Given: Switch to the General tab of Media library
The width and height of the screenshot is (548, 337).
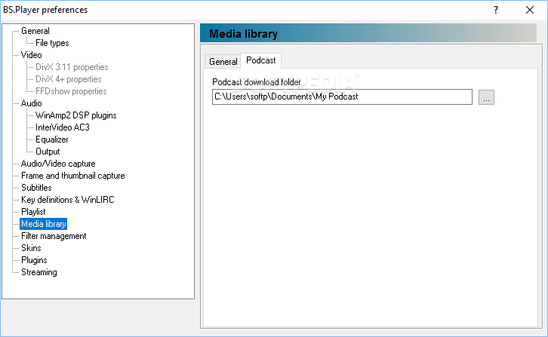Looking at the screenshot, I should click(223, 62).
